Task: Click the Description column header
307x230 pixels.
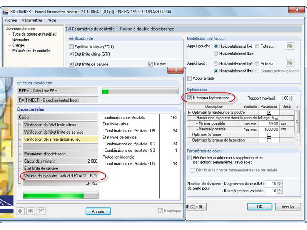Action: (x=214, y=107)
